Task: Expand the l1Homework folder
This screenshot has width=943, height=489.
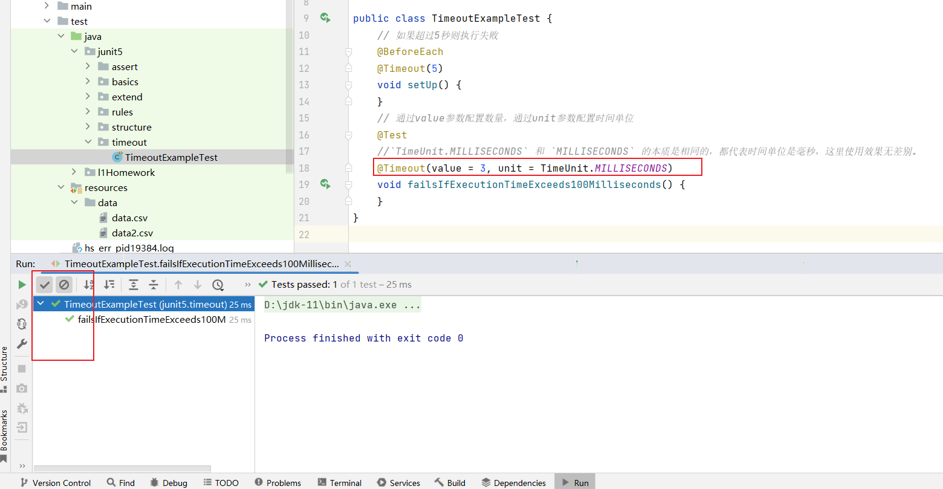Action: 74,172
